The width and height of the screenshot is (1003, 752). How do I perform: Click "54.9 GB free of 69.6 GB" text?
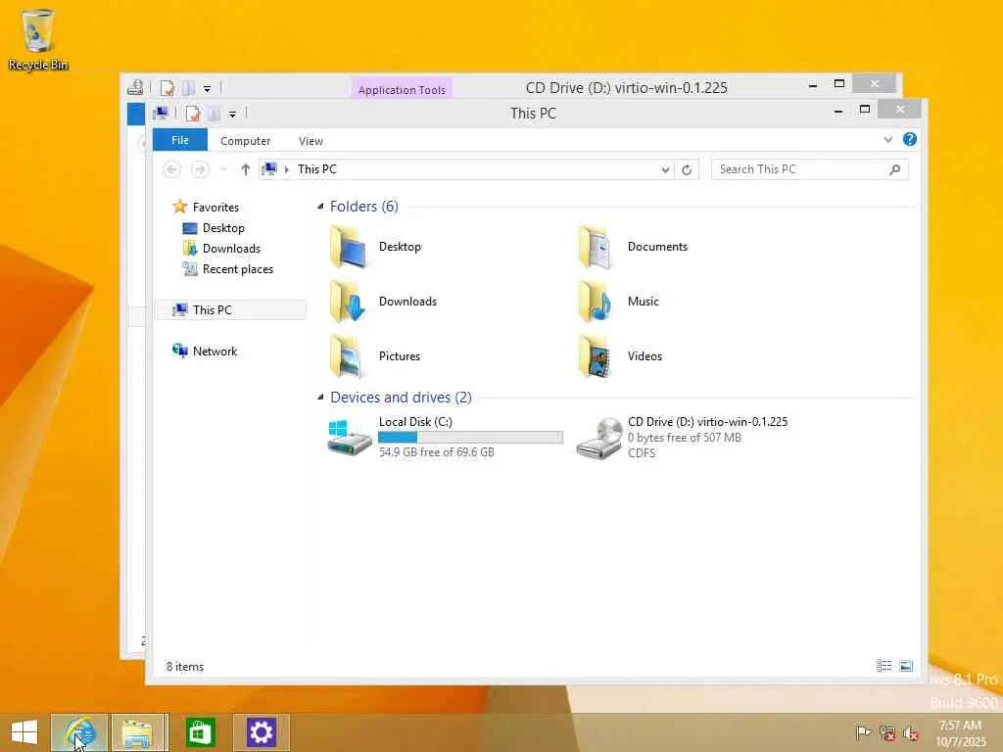coord(436,452)
